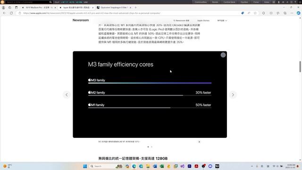302x170 pixels.
Task: Switch to the Qualcomm Snapdragon X Elite tab
Action: (114, 8)
